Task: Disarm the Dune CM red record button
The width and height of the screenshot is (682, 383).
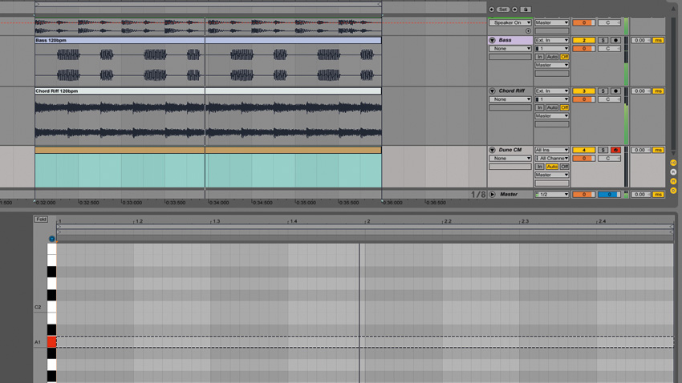Action: (x=615, y=151)
